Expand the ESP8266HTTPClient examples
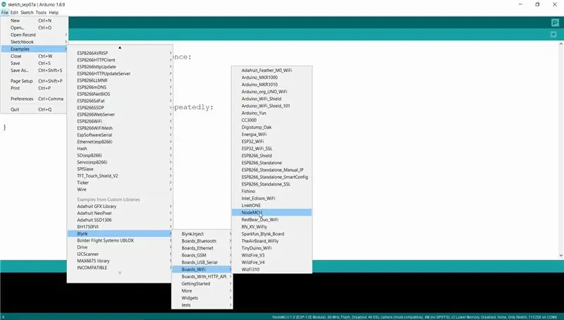The height and width of the screenshot is (320, 564). click(x=120, y=60)
